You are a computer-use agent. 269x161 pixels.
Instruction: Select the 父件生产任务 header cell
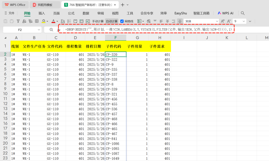click(x=34, y=46)
